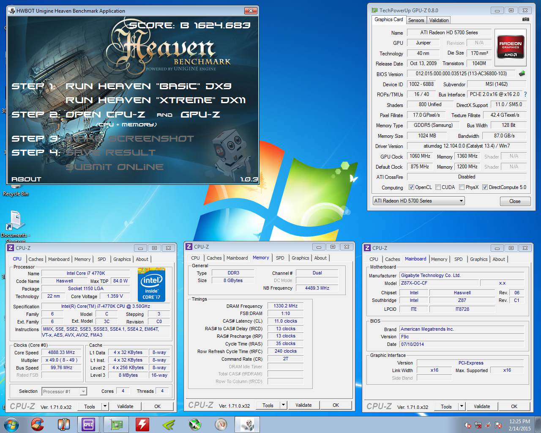Click the CPU-Z taskbar icon
The width and height of the screenshot is (541, 433).
[x=88, y=425]
